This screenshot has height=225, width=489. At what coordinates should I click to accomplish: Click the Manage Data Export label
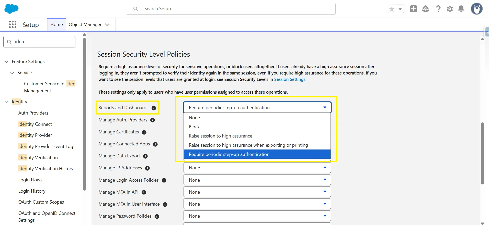[x=119, y=156]
